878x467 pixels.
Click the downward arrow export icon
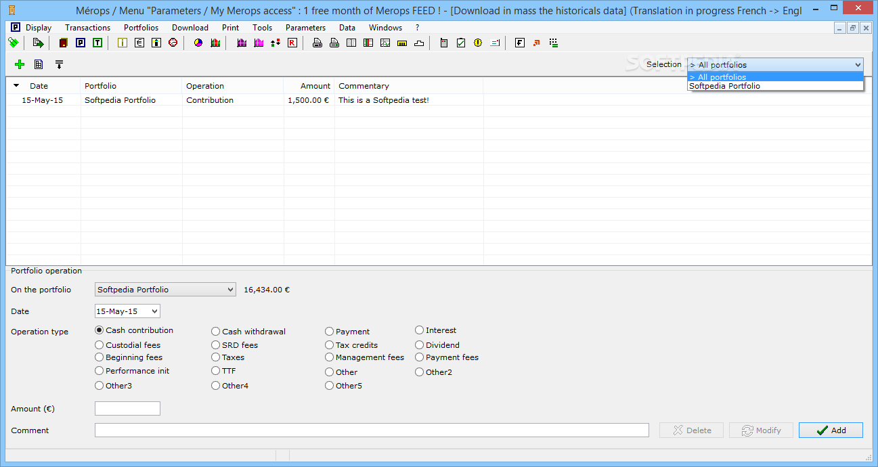tap(59, 64)
